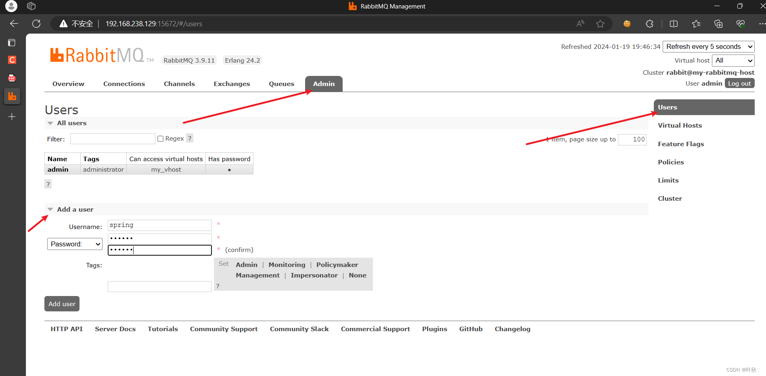Open the refresh interval dropdown
Screen dimensions: 766x376
click(708, 46)
